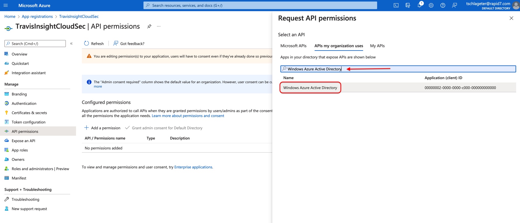Pin the API permissions blade

pos(149,26)
